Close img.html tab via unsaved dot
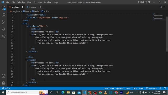This screenshot has height=95, width=168. click(x=23, y=7)
